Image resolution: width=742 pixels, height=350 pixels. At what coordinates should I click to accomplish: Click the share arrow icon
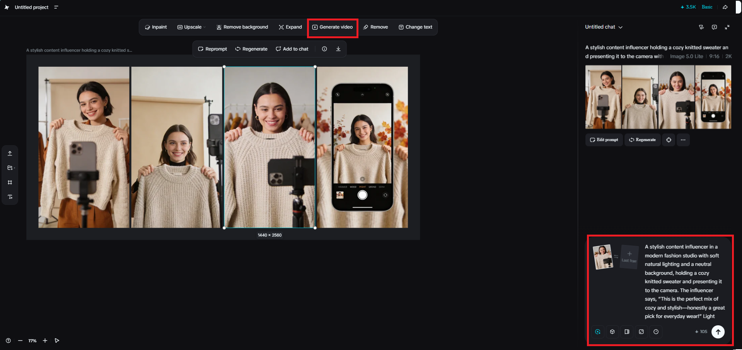point(725,7)
